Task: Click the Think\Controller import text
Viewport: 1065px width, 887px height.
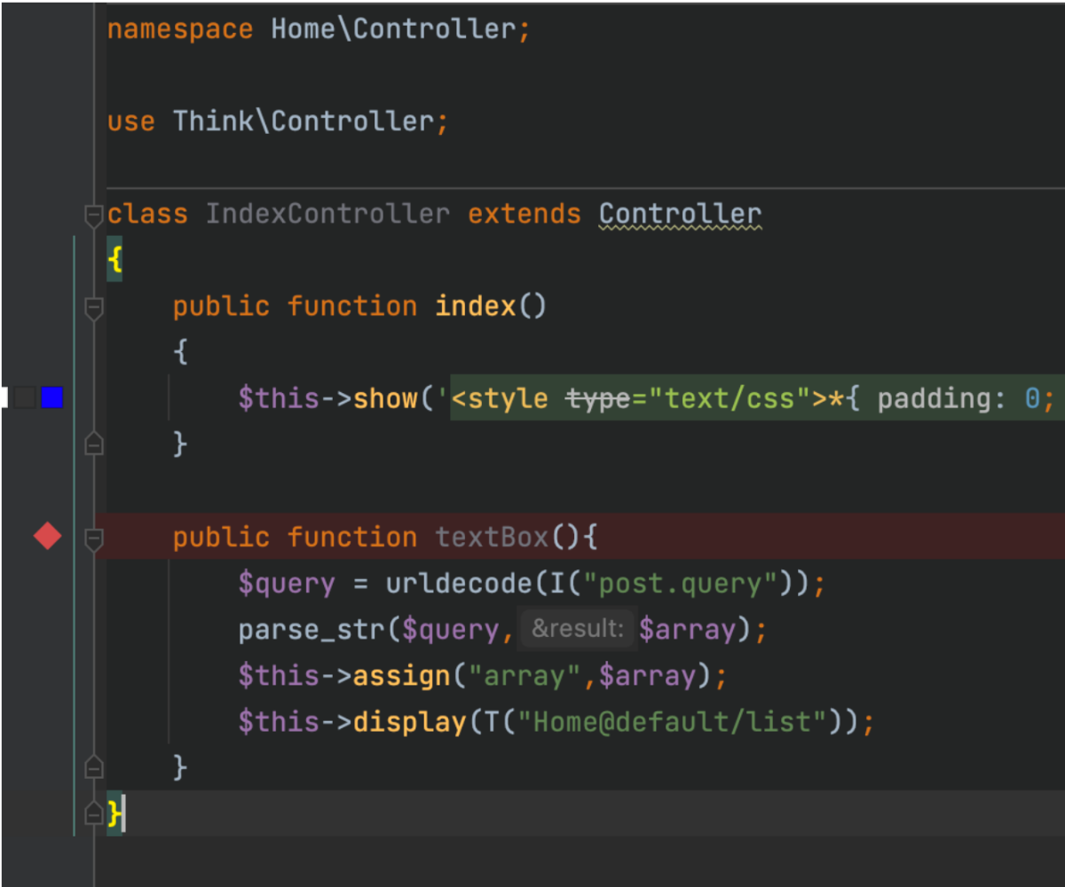Action: click(304, 122)
